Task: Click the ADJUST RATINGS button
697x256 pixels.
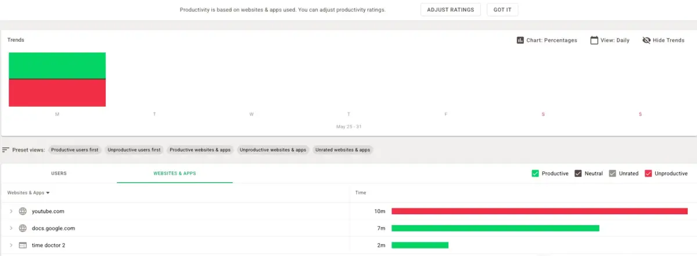Action: [451, 10]
